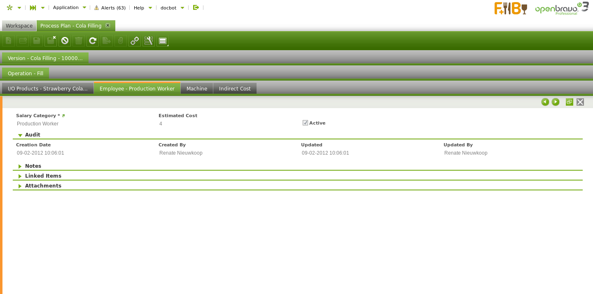The width and height of the screenshot is (593, 294).
Task: Go to previous record arrow
Action: click(x=545, y=102)
